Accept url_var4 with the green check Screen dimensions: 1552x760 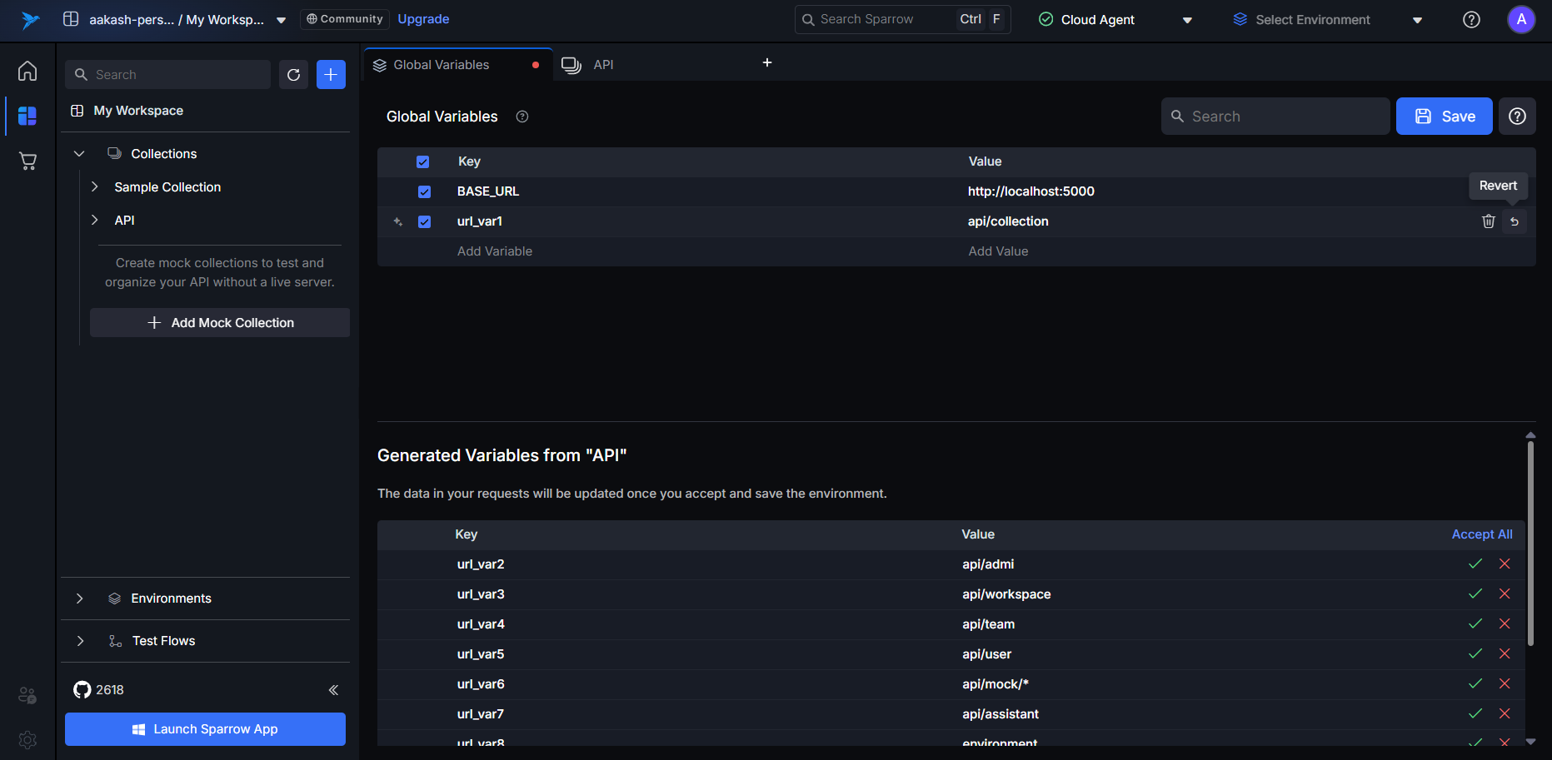coord(1475,624)
